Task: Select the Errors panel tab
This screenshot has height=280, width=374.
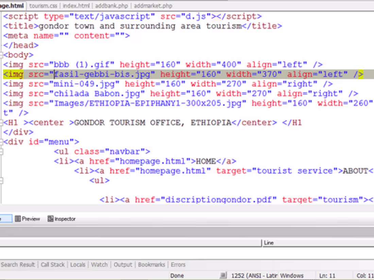Action: [x=178, y=264]
